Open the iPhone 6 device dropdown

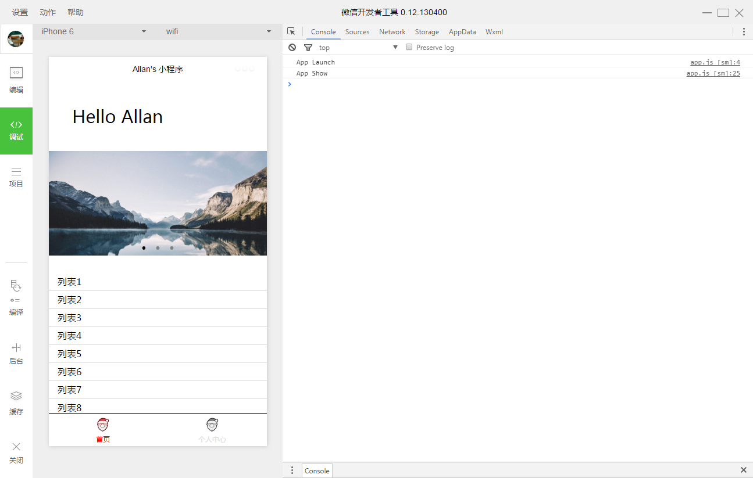tap(94, 31)
